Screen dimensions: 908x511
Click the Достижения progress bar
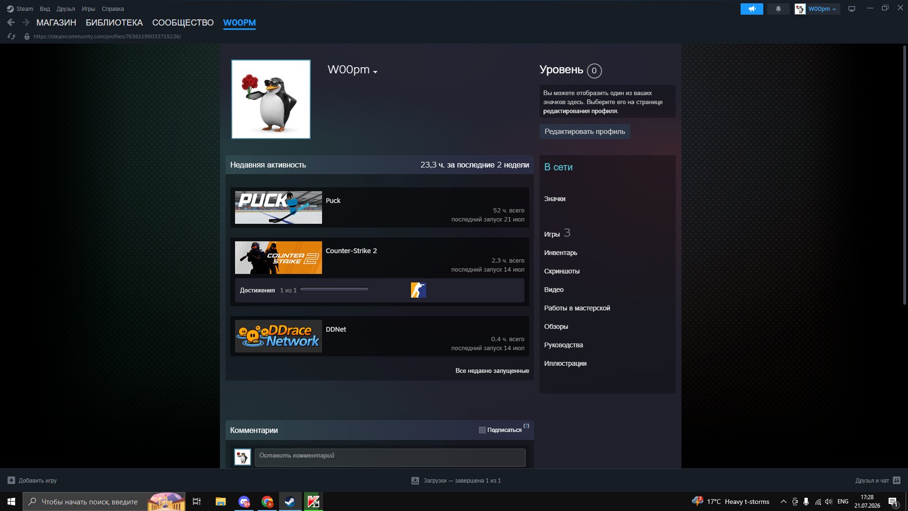(x=334, y=290)
